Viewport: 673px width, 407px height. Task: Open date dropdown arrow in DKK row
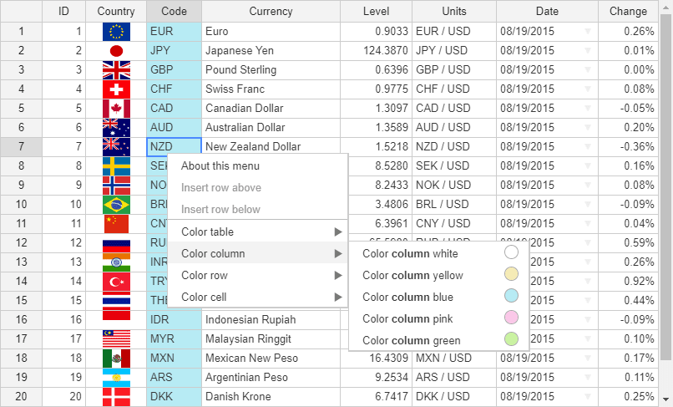point(588,396)
